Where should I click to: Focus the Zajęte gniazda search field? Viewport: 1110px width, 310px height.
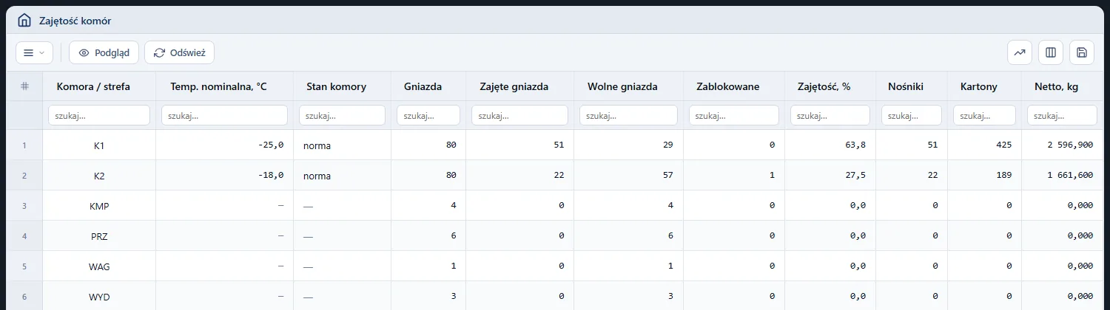click(x=519, y=115)
